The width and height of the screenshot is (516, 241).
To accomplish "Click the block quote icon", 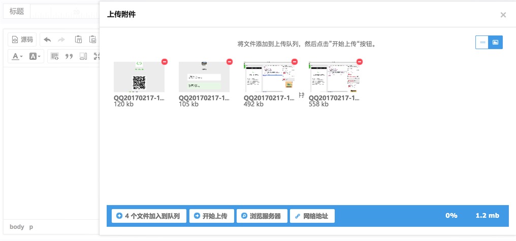I will 70,56.
